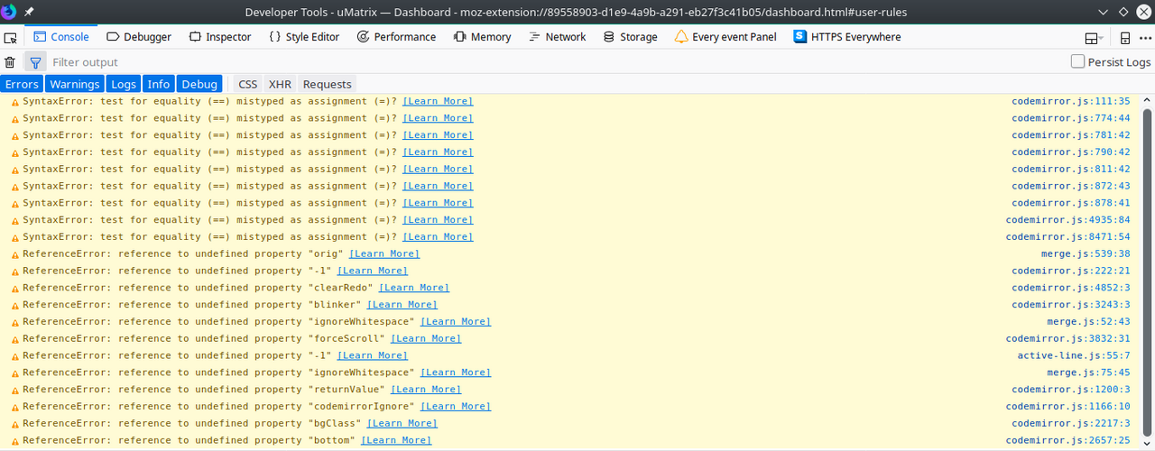Toggle the Info filter
This screenshot has width=1155, height=451.
point(159,84)
